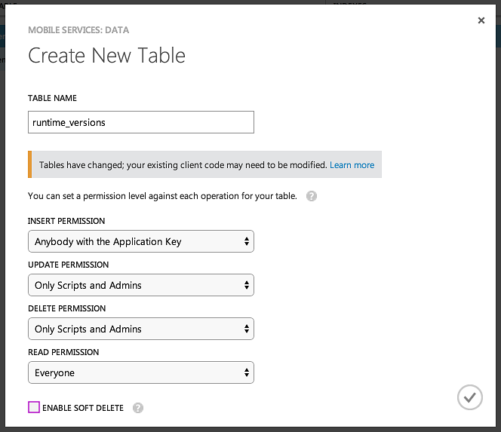Click the 'Create New Table' heading
The image size is (501, 432).
(x=106, y=56)
